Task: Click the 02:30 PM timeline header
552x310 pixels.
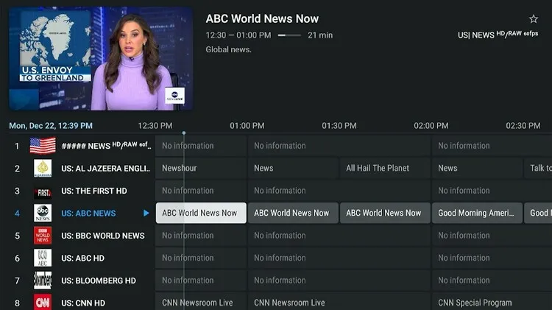Action: click(x=523, y=126)
